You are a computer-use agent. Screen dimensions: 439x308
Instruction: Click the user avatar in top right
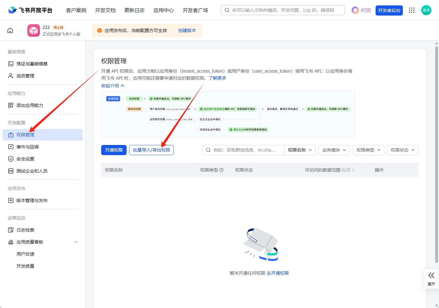point(426,10)
